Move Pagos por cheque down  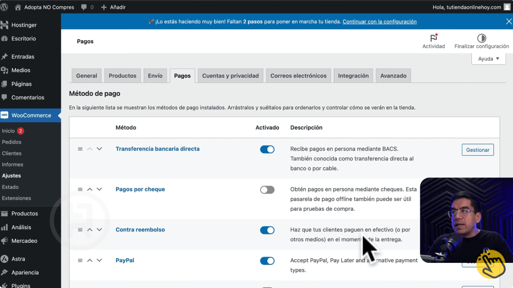tap(99, 189)
